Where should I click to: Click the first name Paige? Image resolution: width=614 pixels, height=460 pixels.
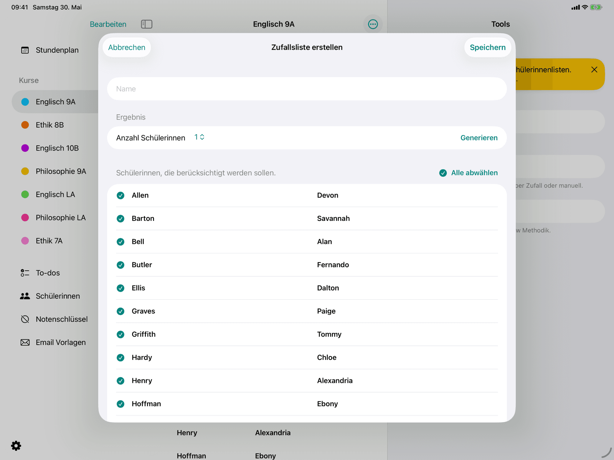[326, 311]
